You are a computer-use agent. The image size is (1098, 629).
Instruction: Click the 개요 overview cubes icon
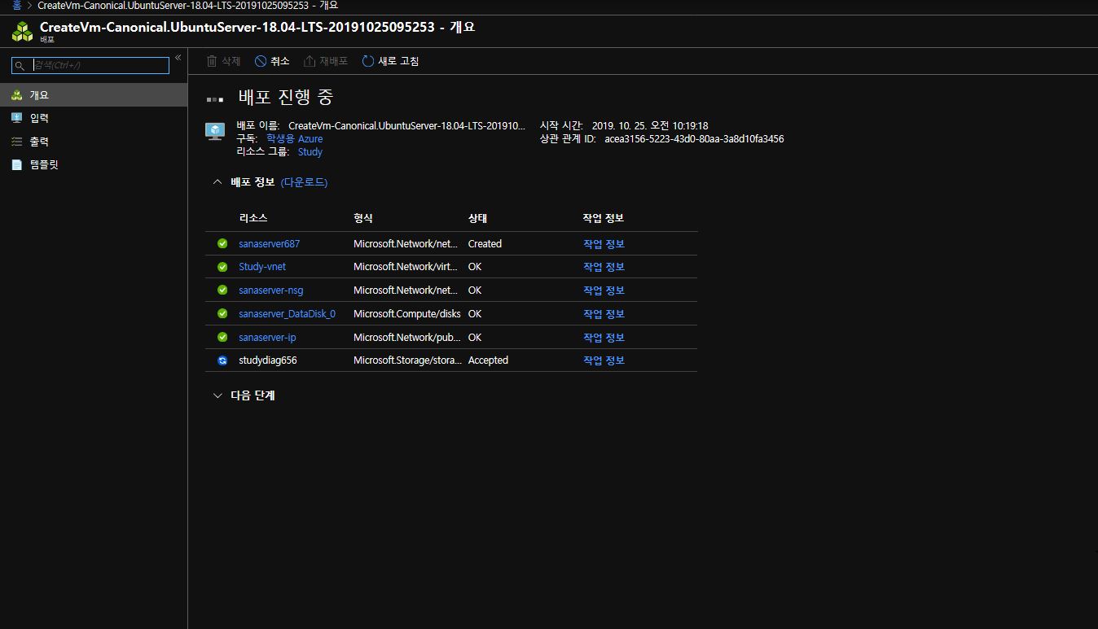17,95
